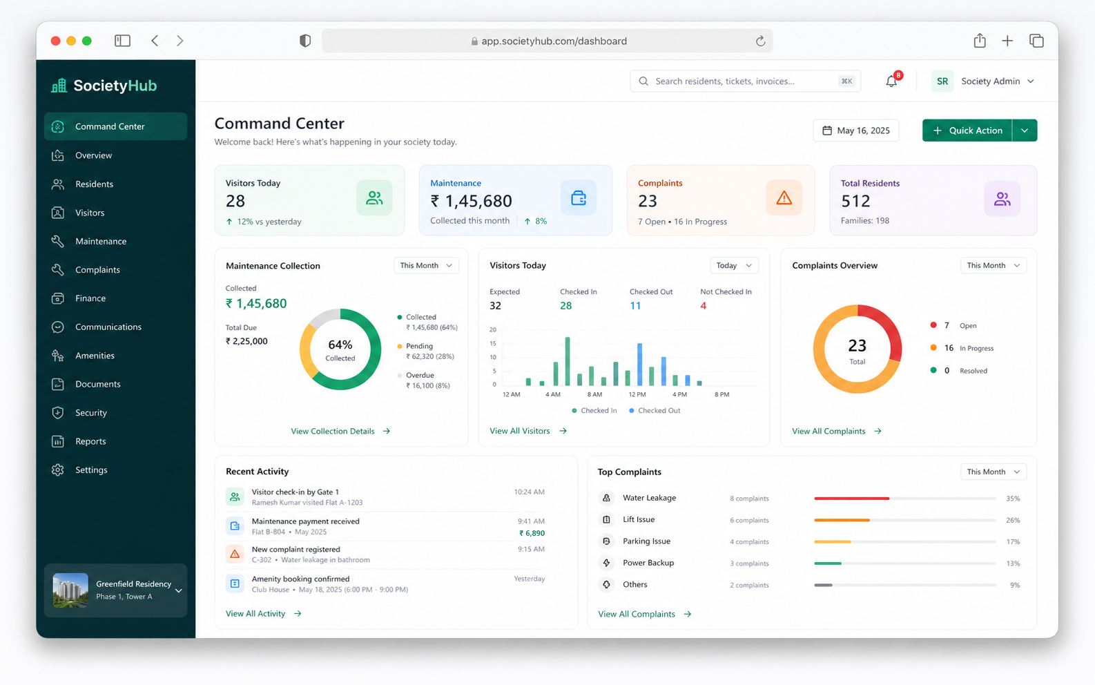Click the SocietyHub building logo

click(59, 85)
